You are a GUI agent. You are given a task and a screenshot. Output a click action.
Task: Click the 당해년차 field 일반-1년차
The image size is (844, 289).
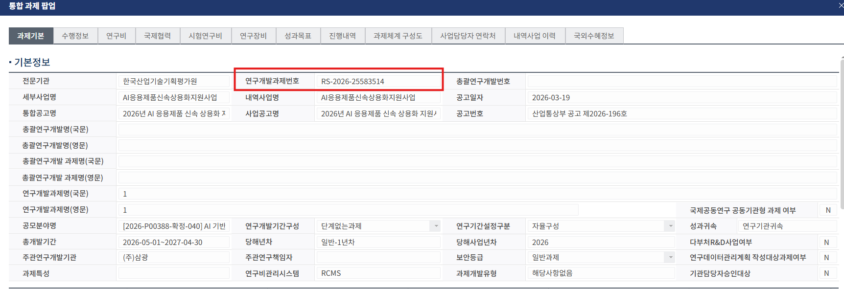pyautogui.click(x=378, y=242)
